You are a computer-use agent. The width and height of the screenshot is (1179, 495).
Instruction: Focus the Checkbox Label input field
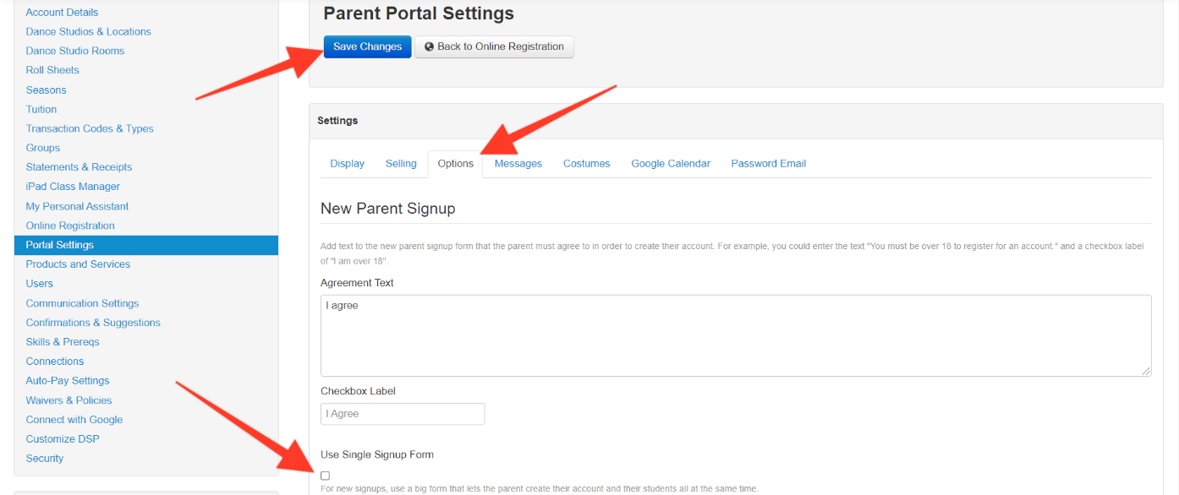pos(403,414)
